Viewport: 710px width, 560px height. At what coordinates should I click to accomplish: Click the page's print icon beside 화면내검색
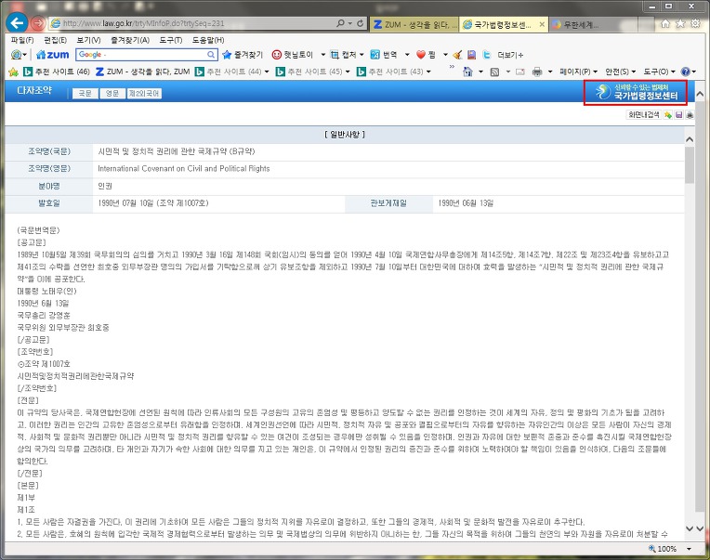pos(690,115)
